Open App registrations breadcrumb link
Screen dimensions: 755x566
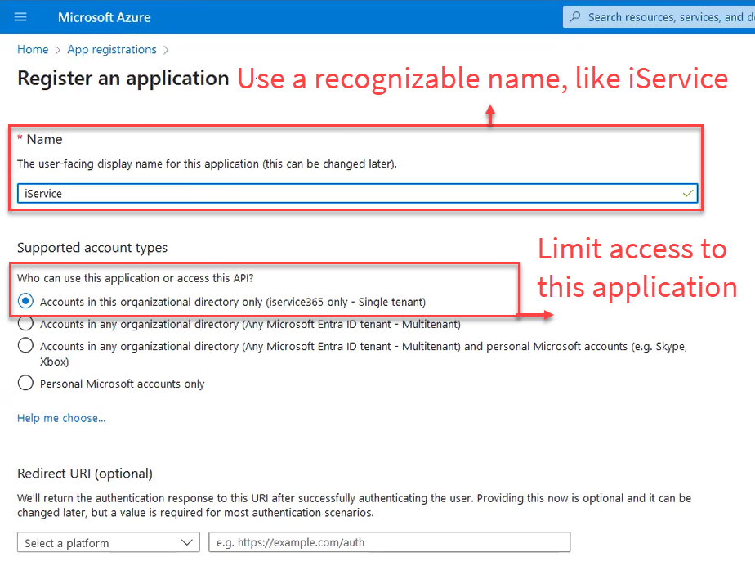pyautogui.click(x=112, y=50)
